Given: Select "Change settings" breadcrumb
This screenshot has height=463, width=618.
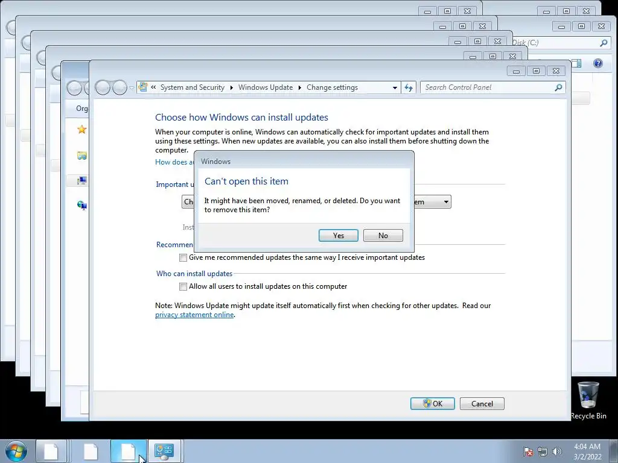Looking at the screenshot, I should 332,87.
